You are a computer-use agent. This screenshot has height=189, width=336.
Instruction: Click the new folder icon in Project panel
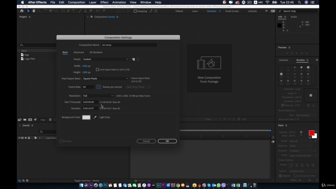tap(25, 120)
